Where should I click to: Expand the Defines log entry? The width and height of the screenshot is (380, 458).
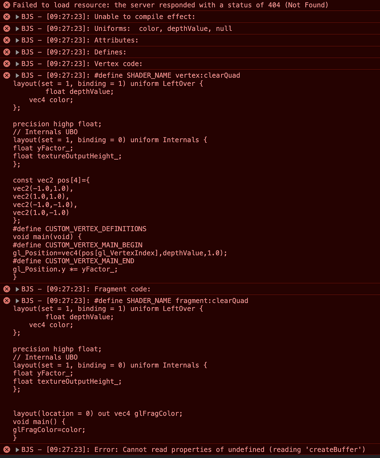(x=17, y=52)
